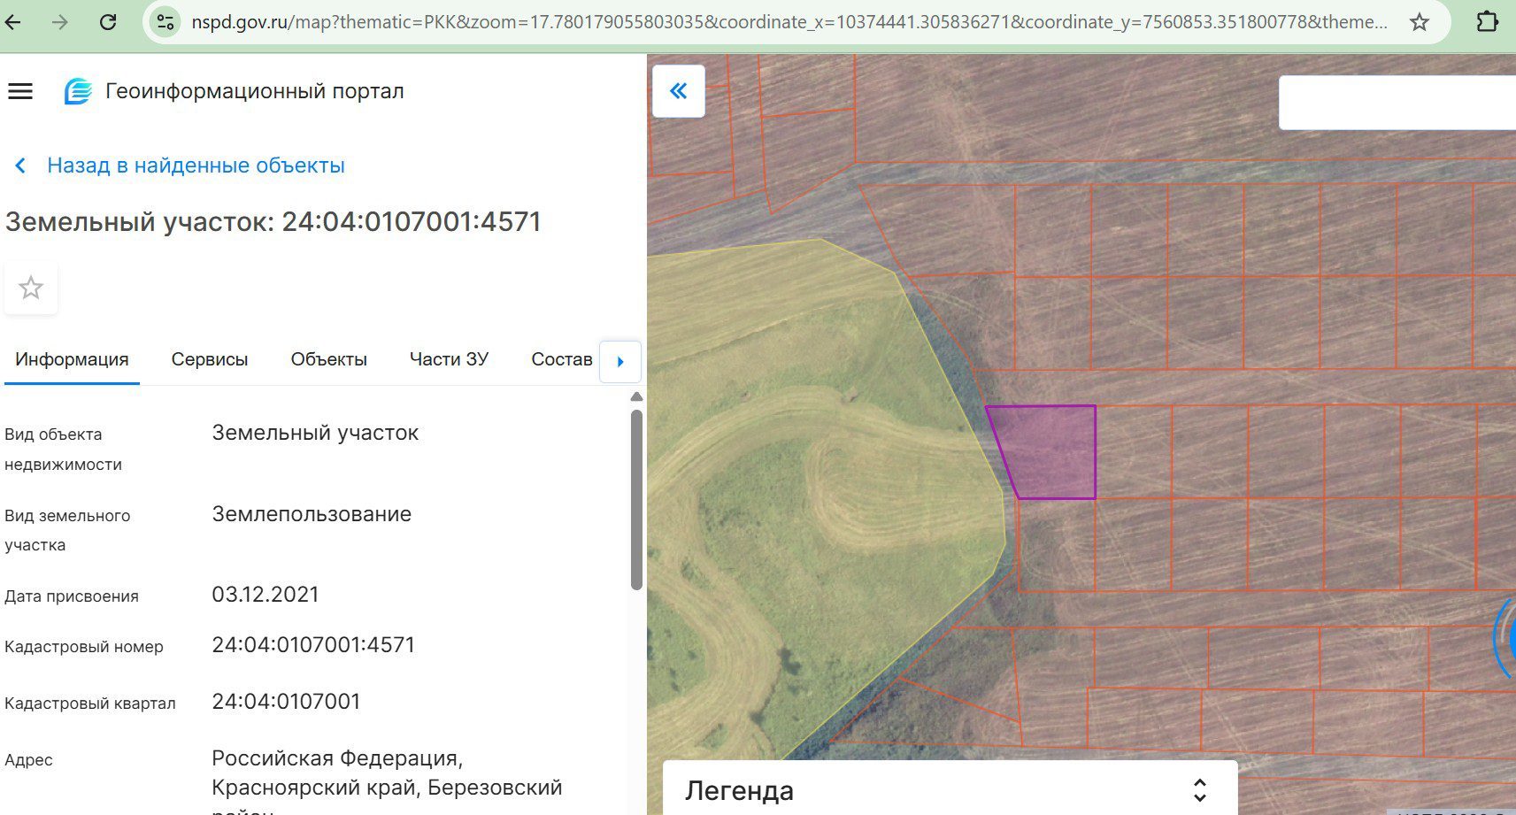Image resolution: width=1516 pixels, height=815 pixels.
Task: Click the date value 03.12.2021
Action: click(265, 594)
